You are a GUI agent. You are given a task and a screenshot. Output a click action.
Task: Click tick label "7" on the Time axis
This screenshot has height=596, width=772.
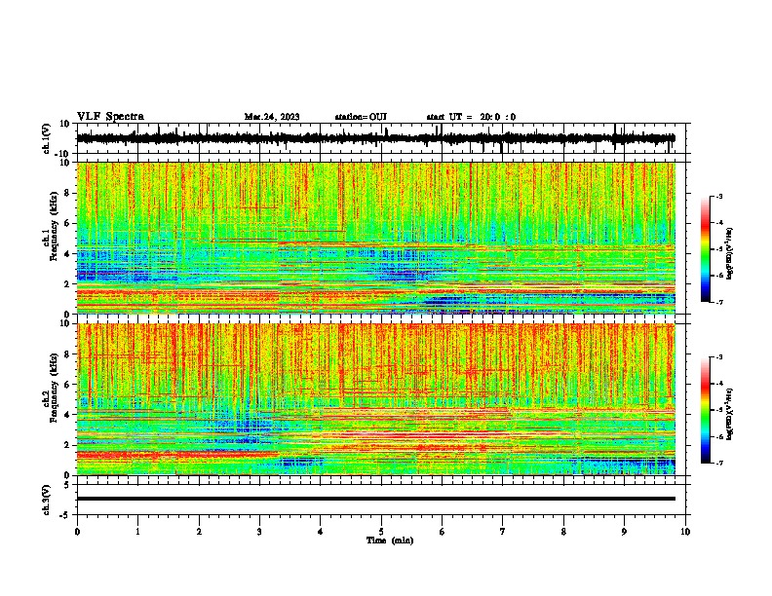tap(503, 532)
